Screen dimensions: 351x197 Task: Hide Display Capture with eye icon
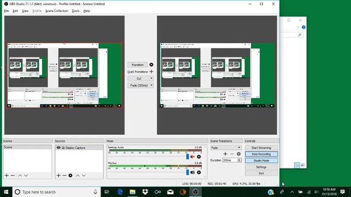59,148
